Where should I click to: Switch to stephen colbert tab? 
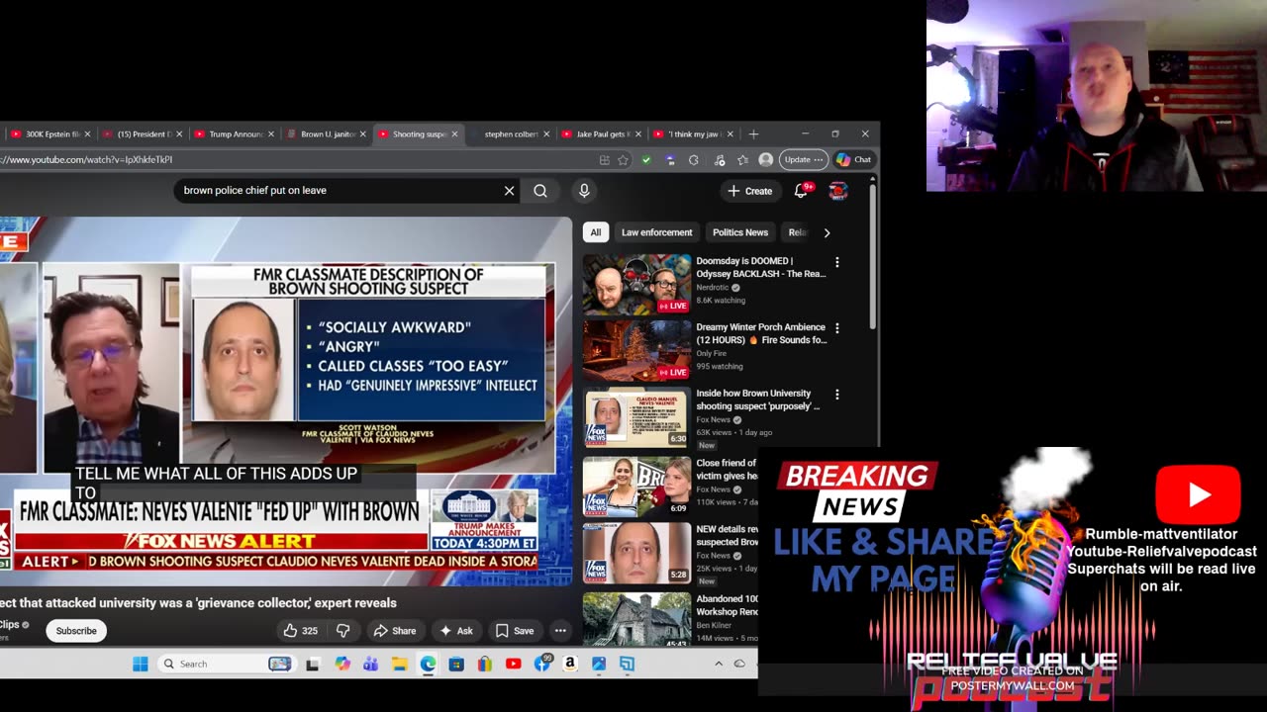click(511, 133)
